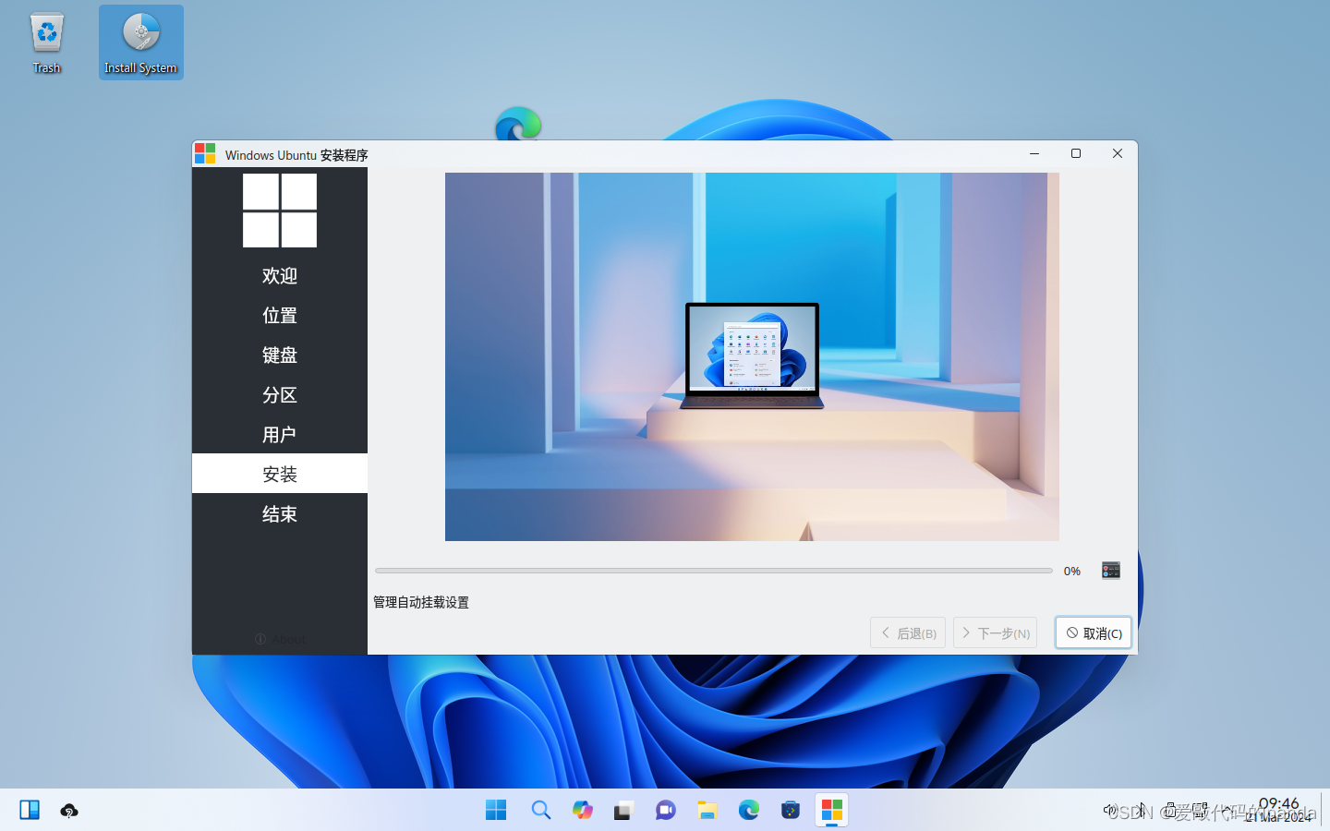Open the Edge browser in the taskbar

pos(749,810)
